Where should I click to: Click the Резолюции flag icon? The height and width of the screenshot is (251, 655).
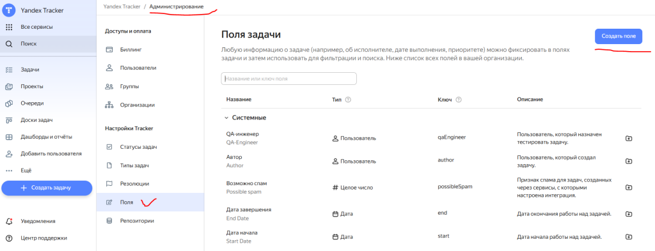point(109,184)
